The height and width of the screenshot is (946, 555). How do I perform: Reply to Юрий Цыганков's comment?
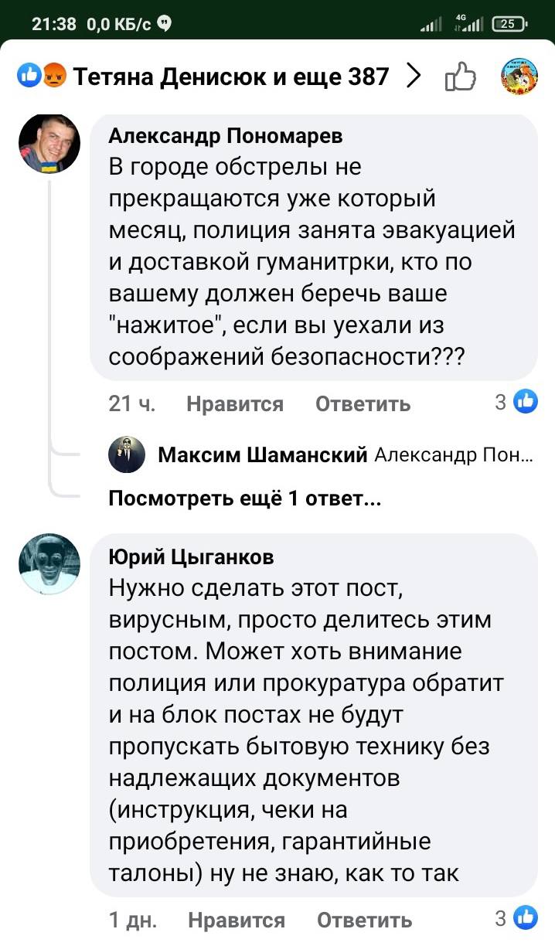coord(364,920)
